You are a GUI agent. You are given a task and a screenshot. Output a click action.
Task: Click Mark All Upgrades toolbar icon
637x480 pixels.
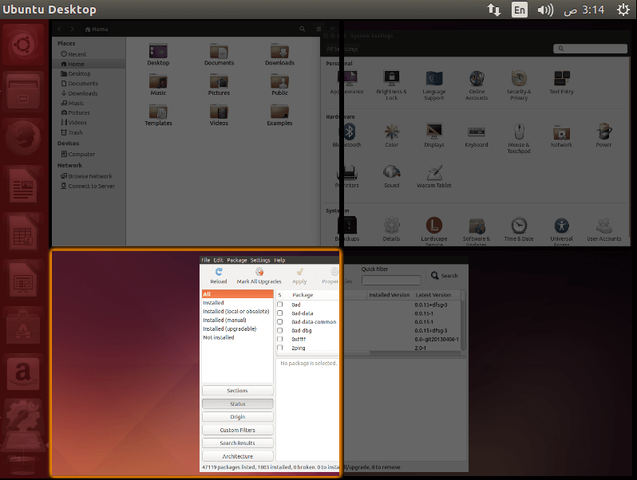[259, 272]
